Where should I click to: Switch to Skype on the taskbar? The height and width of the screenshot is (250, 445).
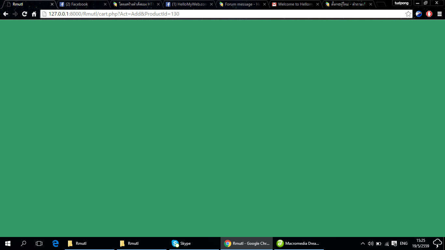[194, 243]
